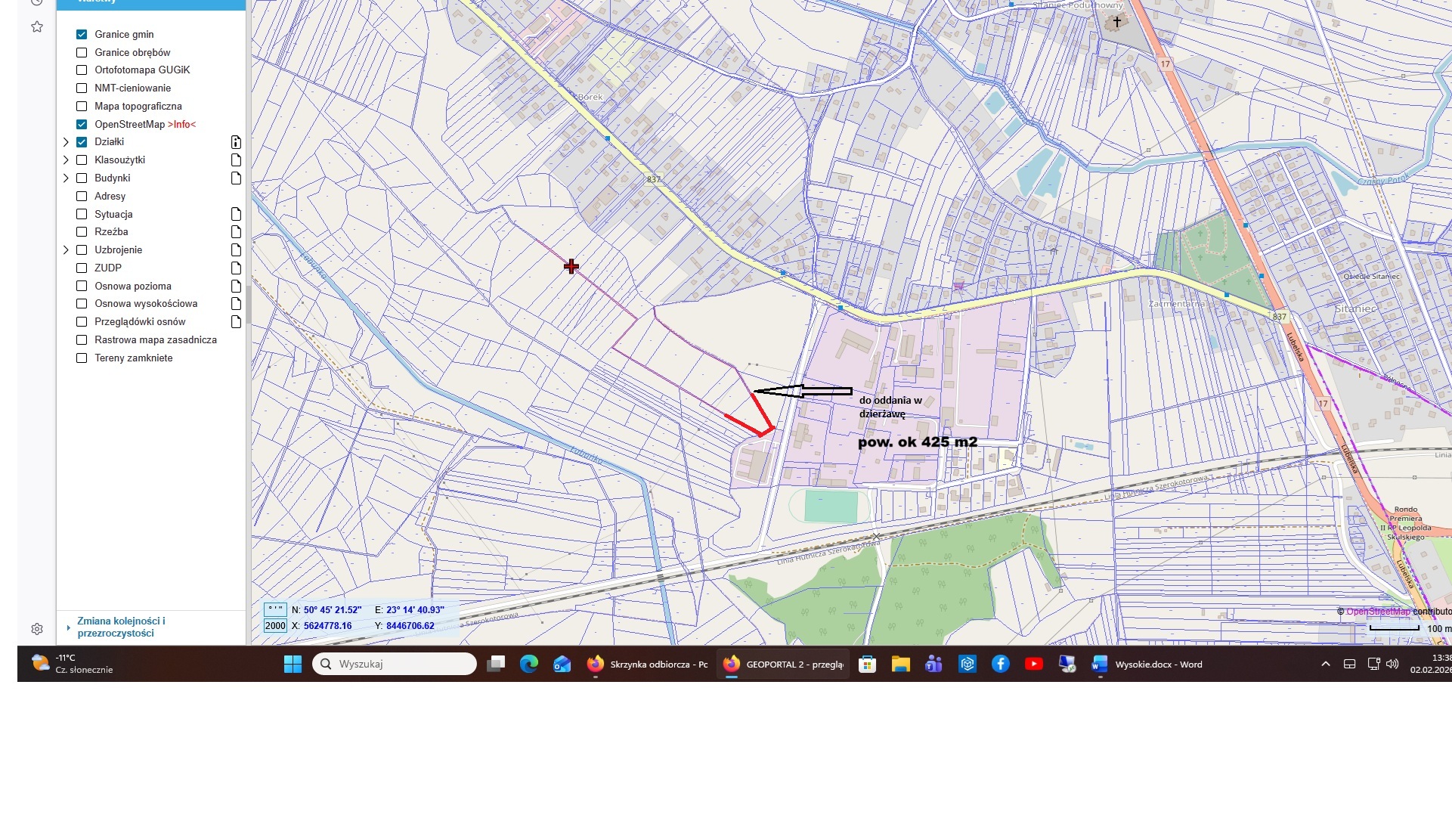Click the document icon beside Osnowa pozioma
Image resolution: width=1452 pixels, height=818 pixels.
(x=236, y=286)
